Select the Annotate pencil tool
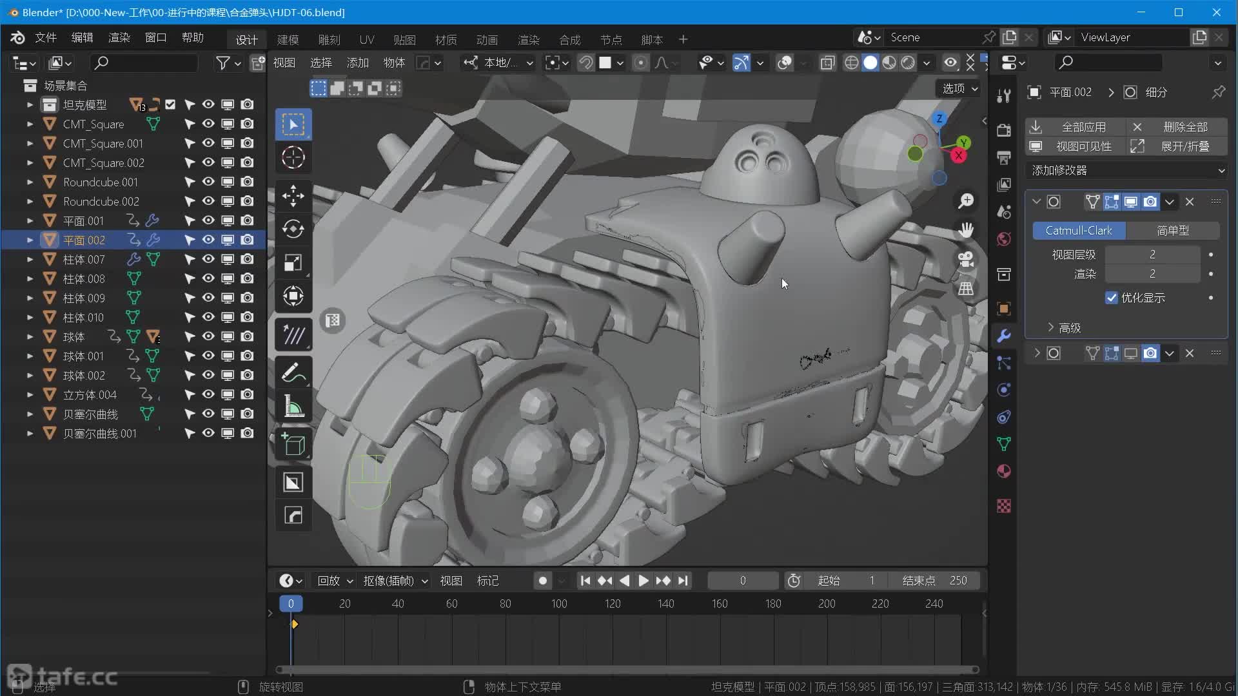 click(x=293, y=372)
